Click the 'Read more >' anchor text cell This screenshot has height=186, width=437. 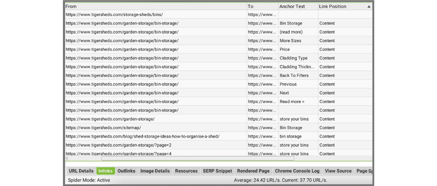[x=298, y=102]
